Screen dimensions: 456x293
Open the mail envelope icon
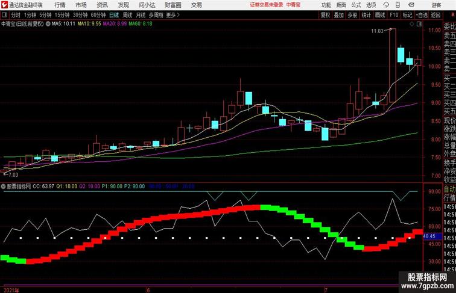tap(411, 5)
